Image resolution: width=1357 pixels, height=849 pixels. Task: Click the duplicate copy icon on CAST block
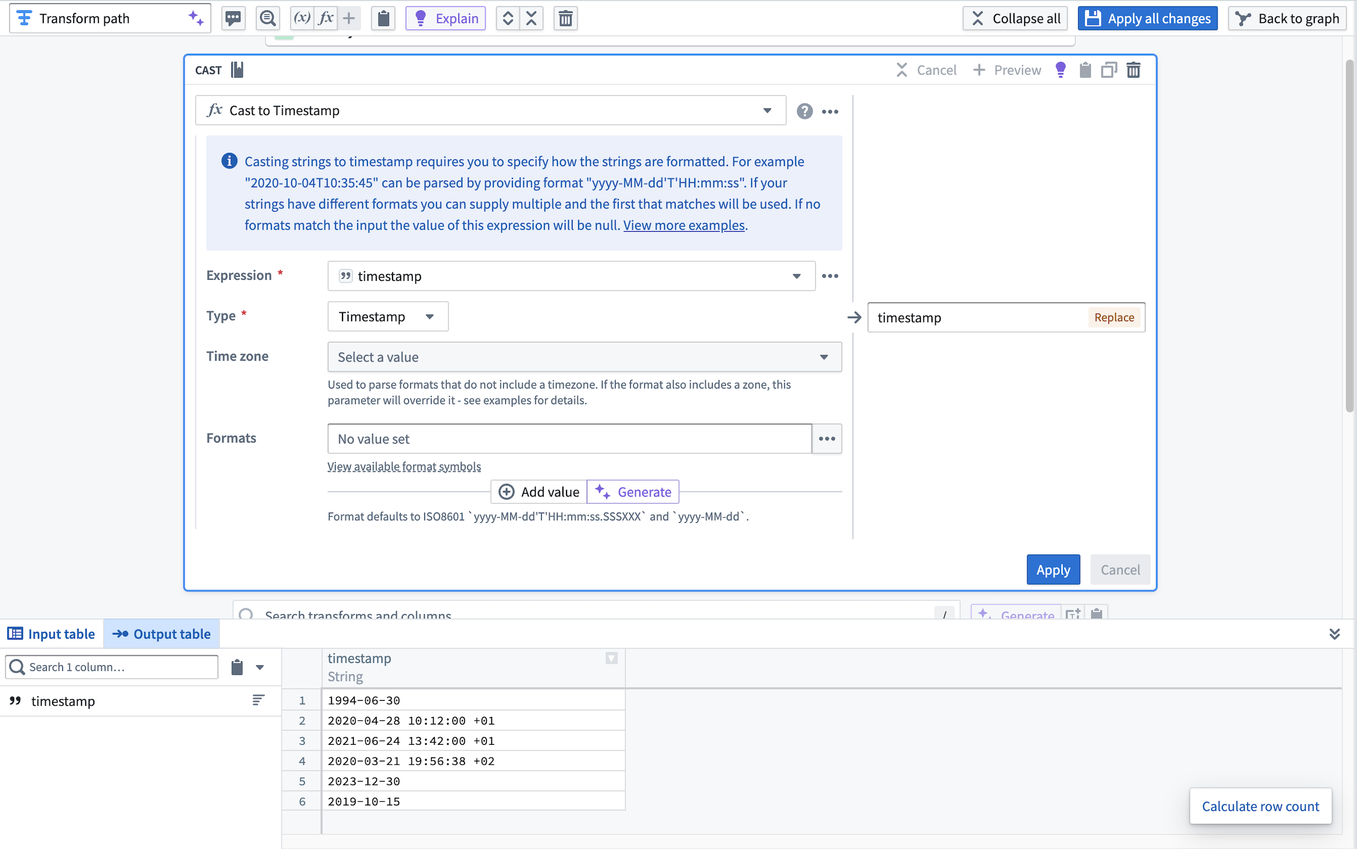click(1108, 69)
